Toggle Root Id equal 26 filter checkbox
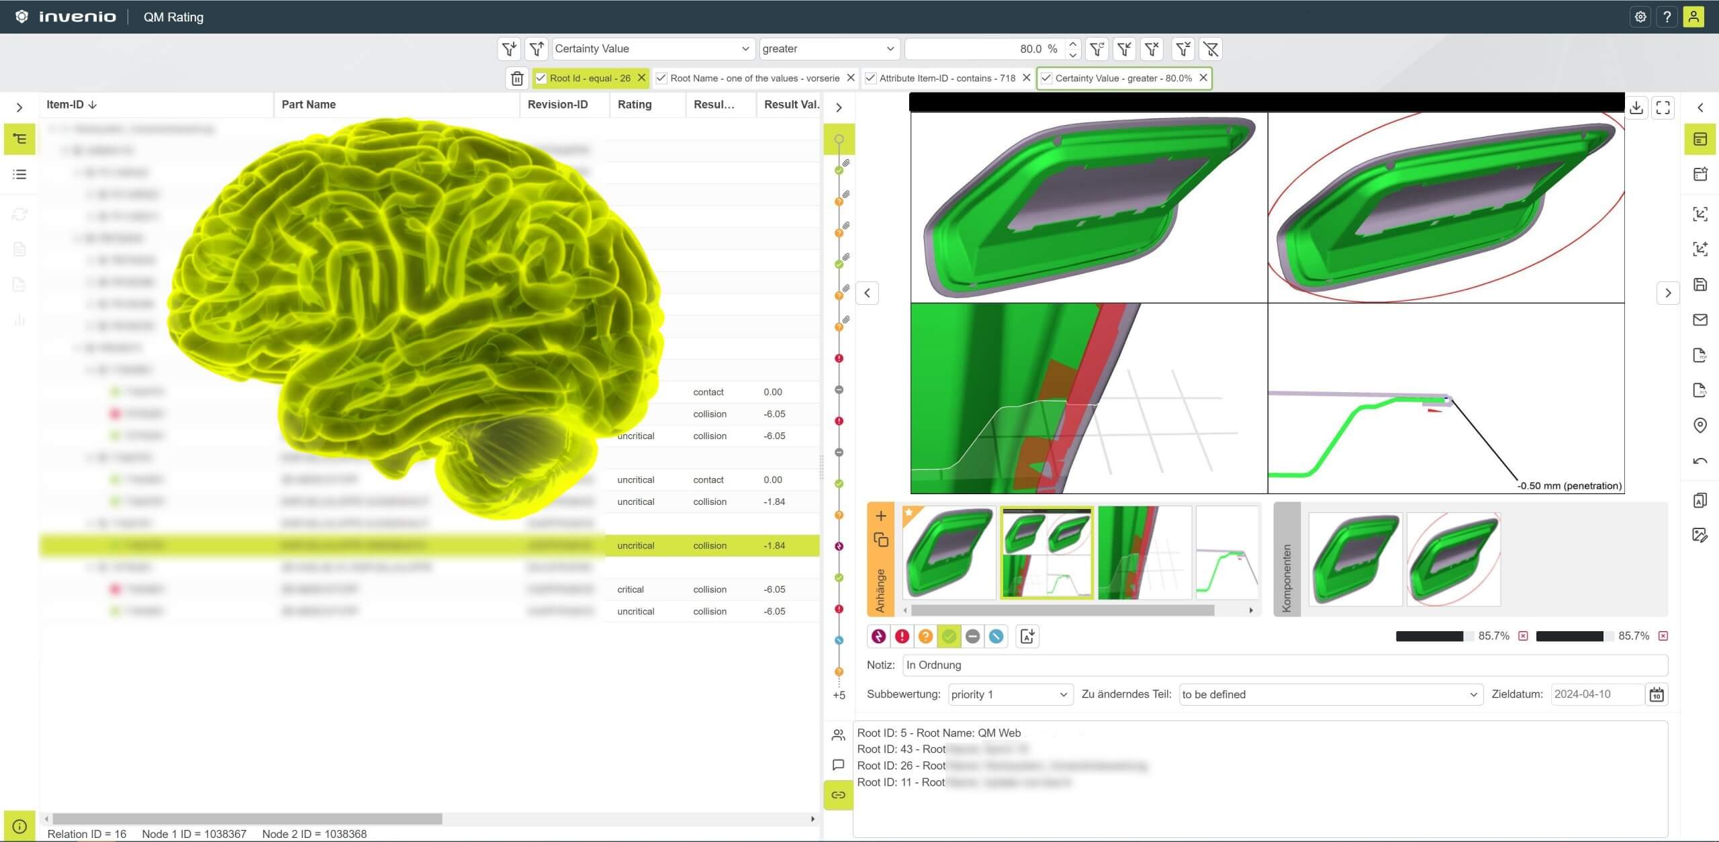Screen dimensions: 1719x842 point(541,78)
